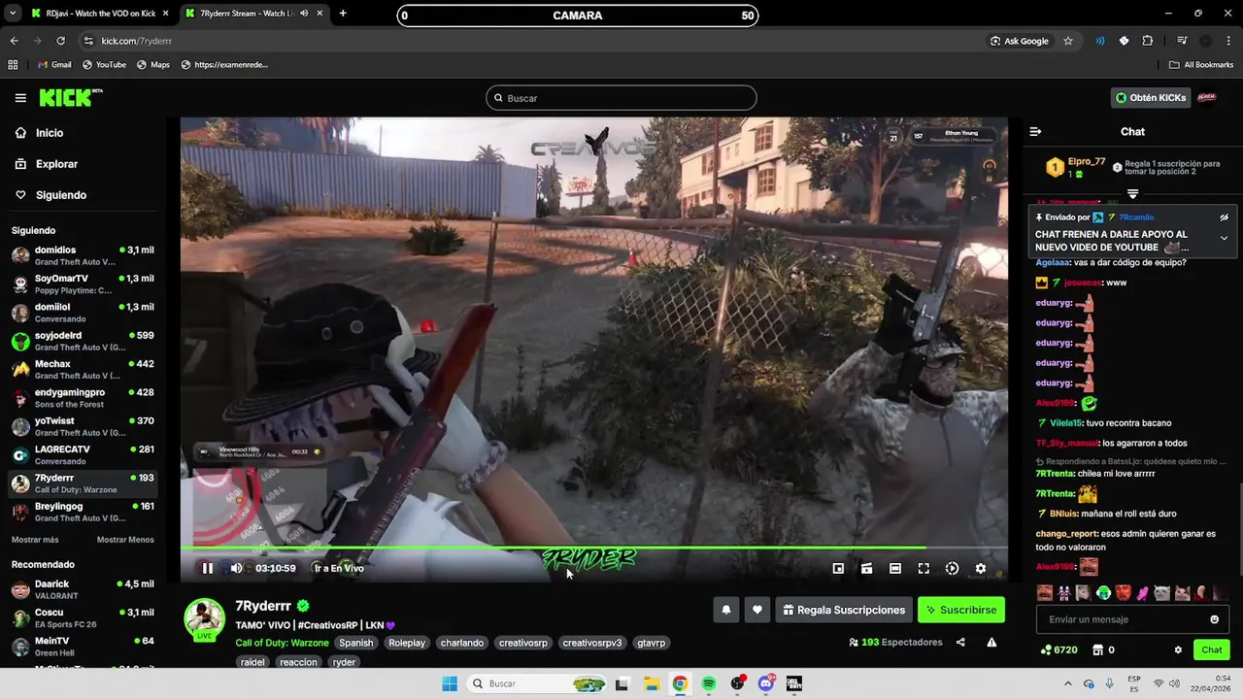Jump to live with Ir a En Vivo

click(x=339, y=568)
